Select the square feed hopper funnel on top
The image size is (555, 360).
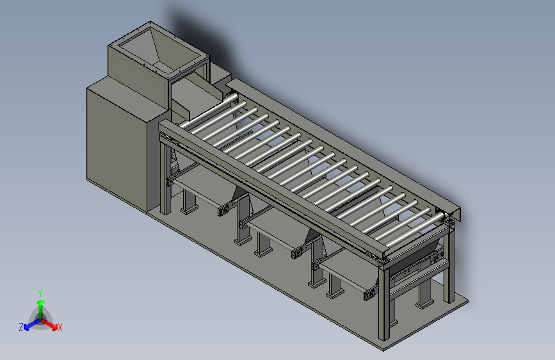pyautogui.click(x=159, y=49)
